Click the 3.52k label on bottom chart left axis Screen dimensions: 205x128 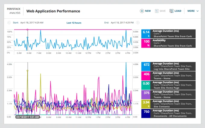[x=9, y=77]
